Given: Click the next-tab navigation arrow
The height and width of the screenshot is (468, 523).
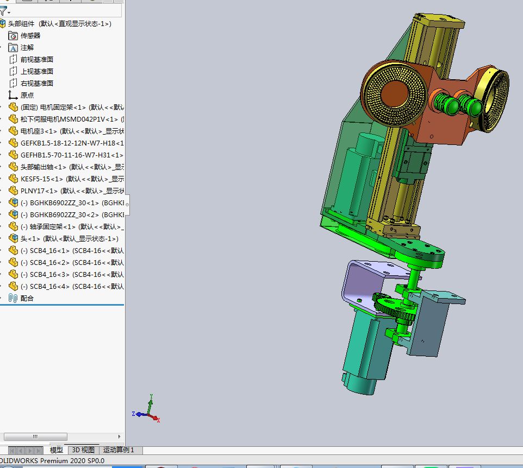Looking at the screenshot, I should pyautogui.click(x=30, y=451).
